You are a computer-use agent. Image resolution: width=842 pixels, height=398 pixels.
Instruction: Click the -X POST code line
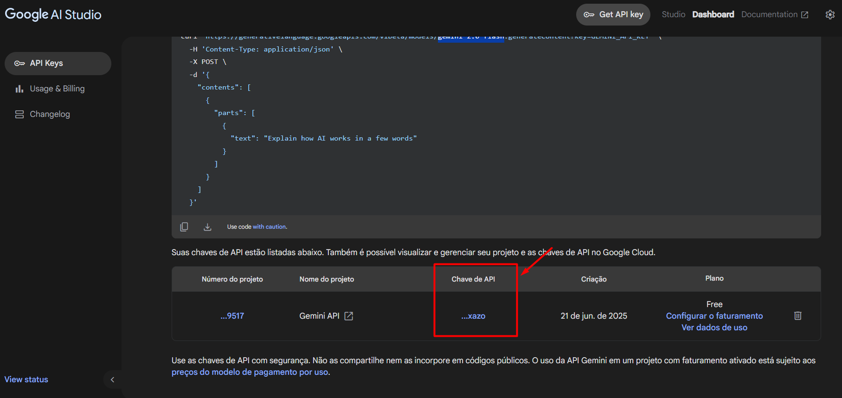(208, 62)
